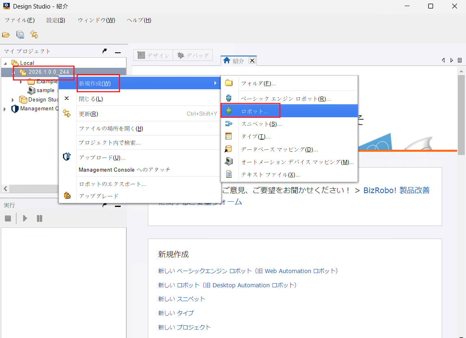Screen dimensions: 466x338
Task: Minimize the マイプロジェクト panel
Action: pos(118,52)
